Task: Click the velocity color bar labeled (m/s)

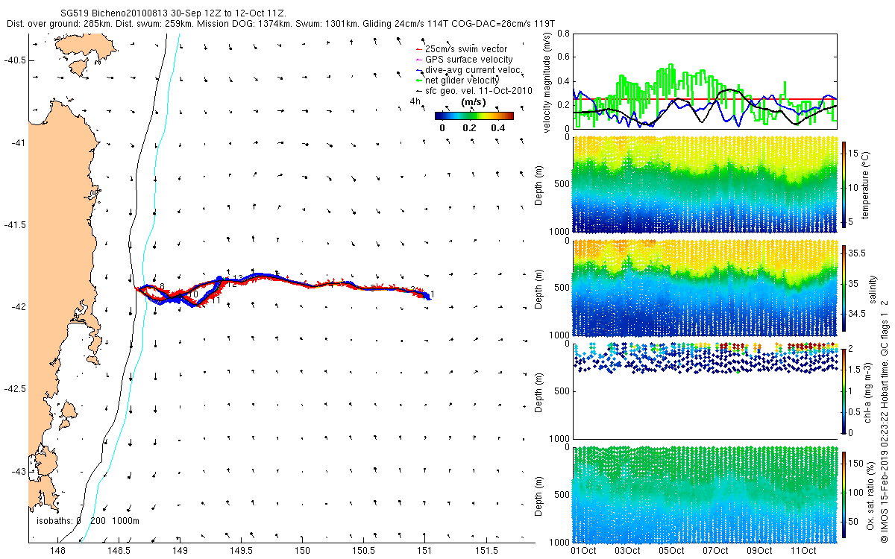Action: coord(474,116)
